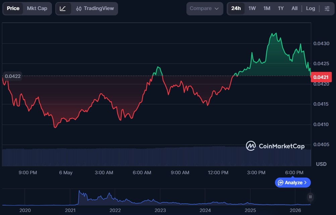336x215 pixels.
Task: Show All time price history
Action: (x=294, y=9)
